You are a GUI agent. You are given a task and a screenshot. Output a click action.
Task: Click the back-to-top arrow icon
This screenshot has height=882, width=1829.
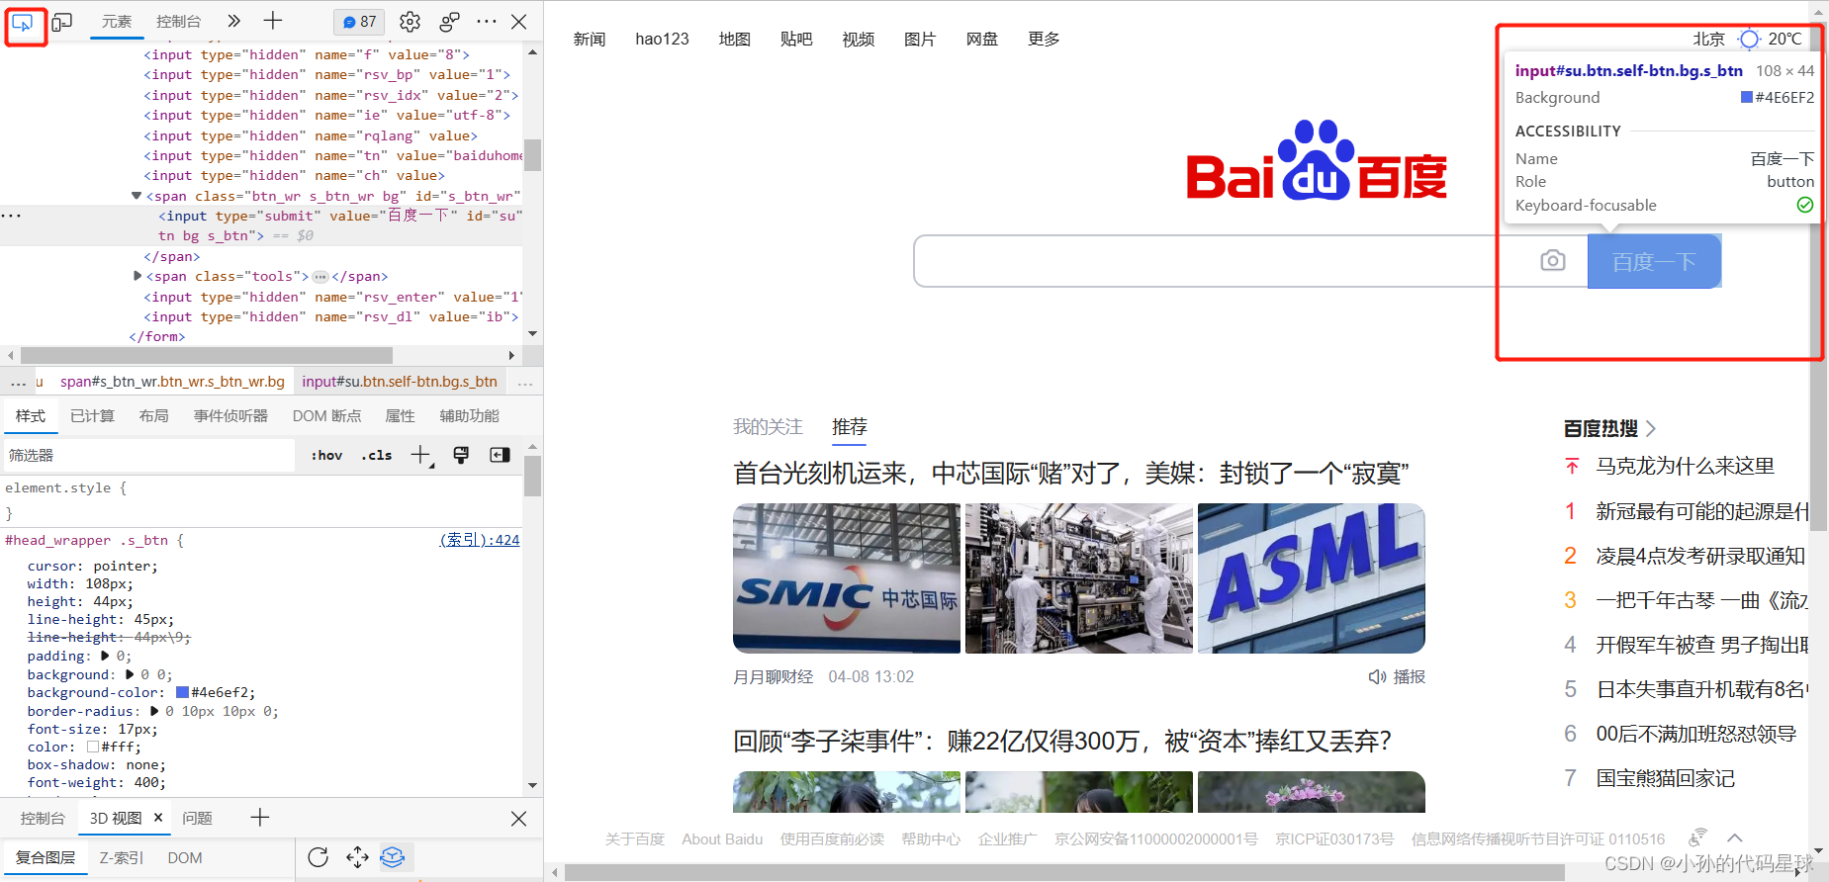[x=1735, y=838]
